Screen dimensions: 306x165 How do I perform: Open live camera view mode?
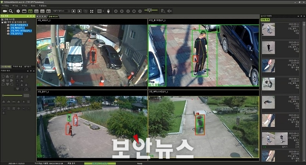click(5, 11)
